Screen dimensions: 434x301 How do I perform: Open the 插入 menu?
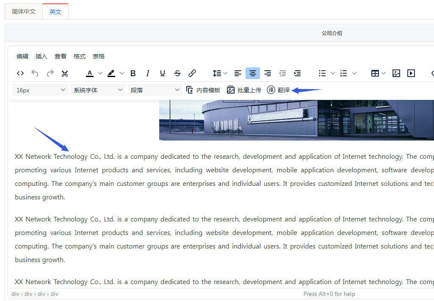pyautogui.click(x=41, y=56)
